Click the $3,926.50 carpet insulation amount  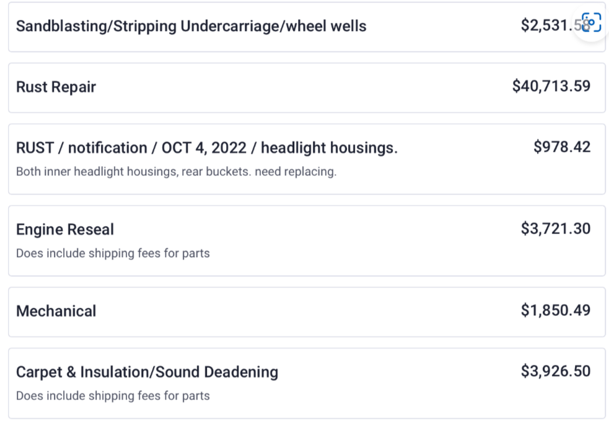(x=556, y=371)
